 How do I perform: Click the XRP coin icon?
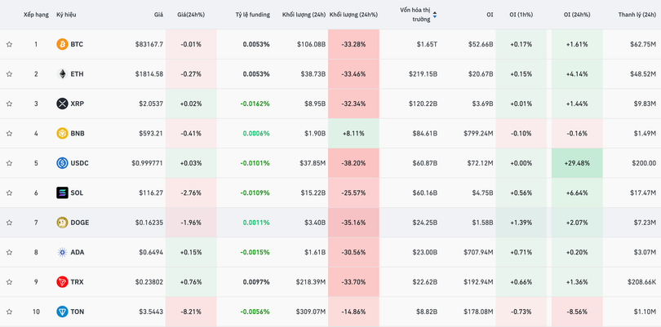tap(62, 104)
